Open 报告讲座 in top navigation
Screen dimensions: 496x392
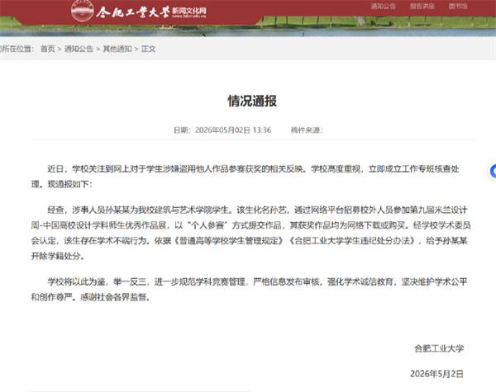point(422,6)
